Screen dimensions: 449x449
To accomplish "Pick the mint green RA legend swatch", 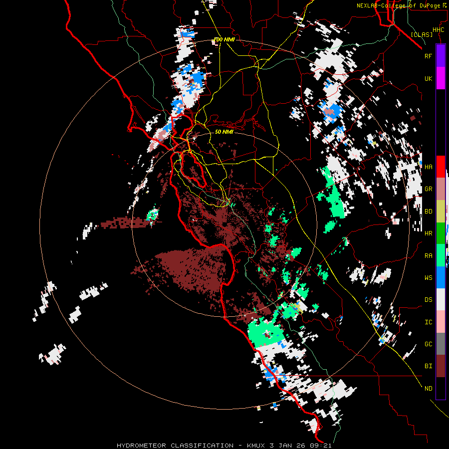I will pos(441,255).
